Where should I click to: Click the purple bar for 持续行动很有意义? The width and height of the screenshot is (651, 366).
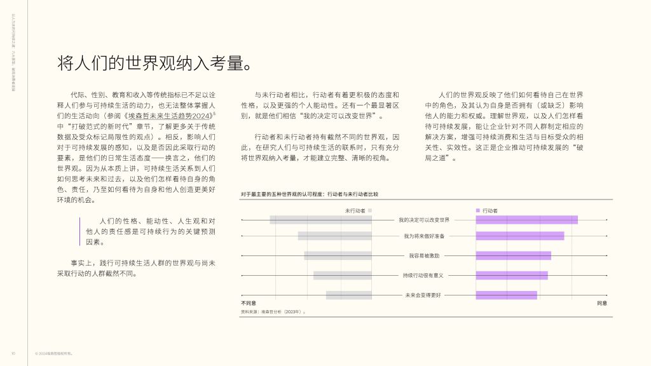pos(512,276)
